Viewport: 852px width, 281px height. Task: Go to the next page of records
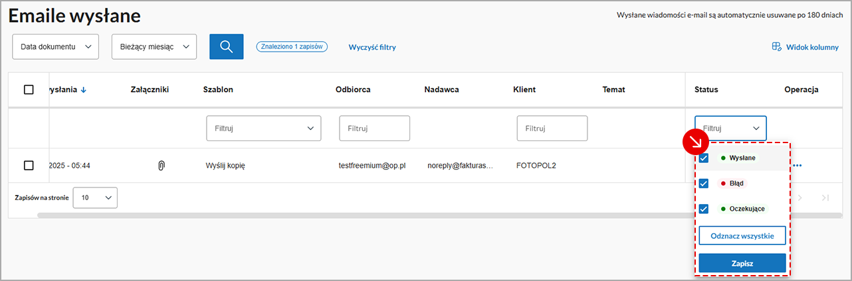[800, 197]
